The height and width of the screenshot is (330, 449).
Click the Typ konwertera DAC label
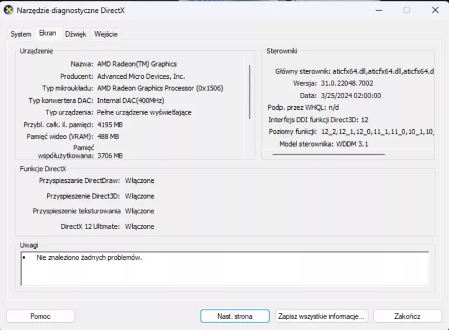click(61, 100)
